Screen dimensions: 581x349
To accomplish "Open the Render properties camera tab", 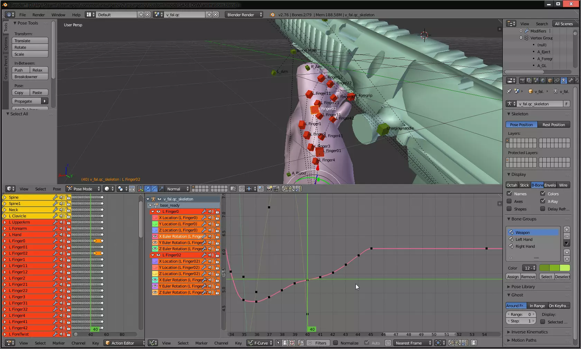I will click(x=522, y=81).
